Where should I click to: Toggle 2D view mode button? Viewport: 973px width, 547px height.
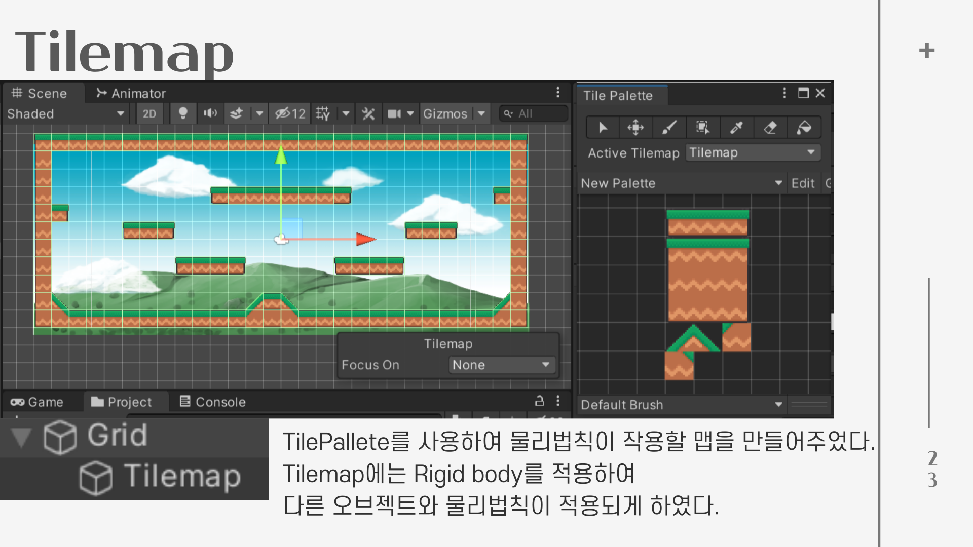149,113
